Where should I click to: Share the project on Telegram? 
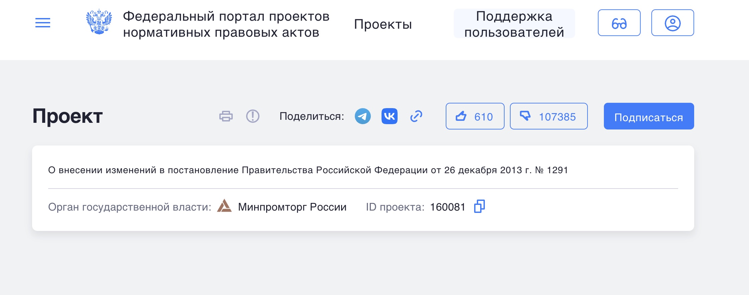click(363, 116)
